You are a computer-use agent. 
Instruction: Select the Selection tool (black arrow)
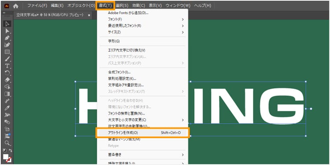7,24
